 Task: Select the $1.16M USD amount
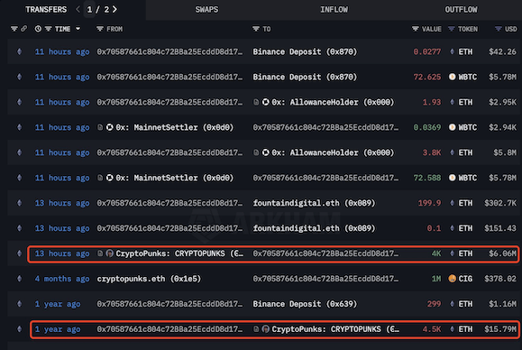click(x=502, y=304)
